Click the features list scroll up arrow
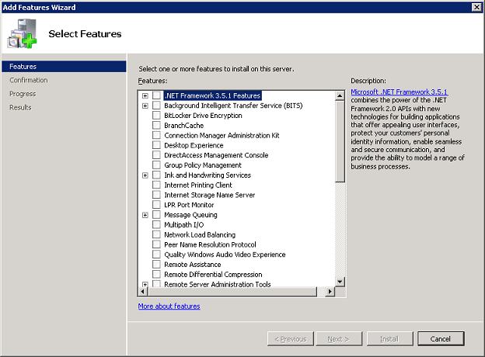Screen dimensions: 485x357 340,95
